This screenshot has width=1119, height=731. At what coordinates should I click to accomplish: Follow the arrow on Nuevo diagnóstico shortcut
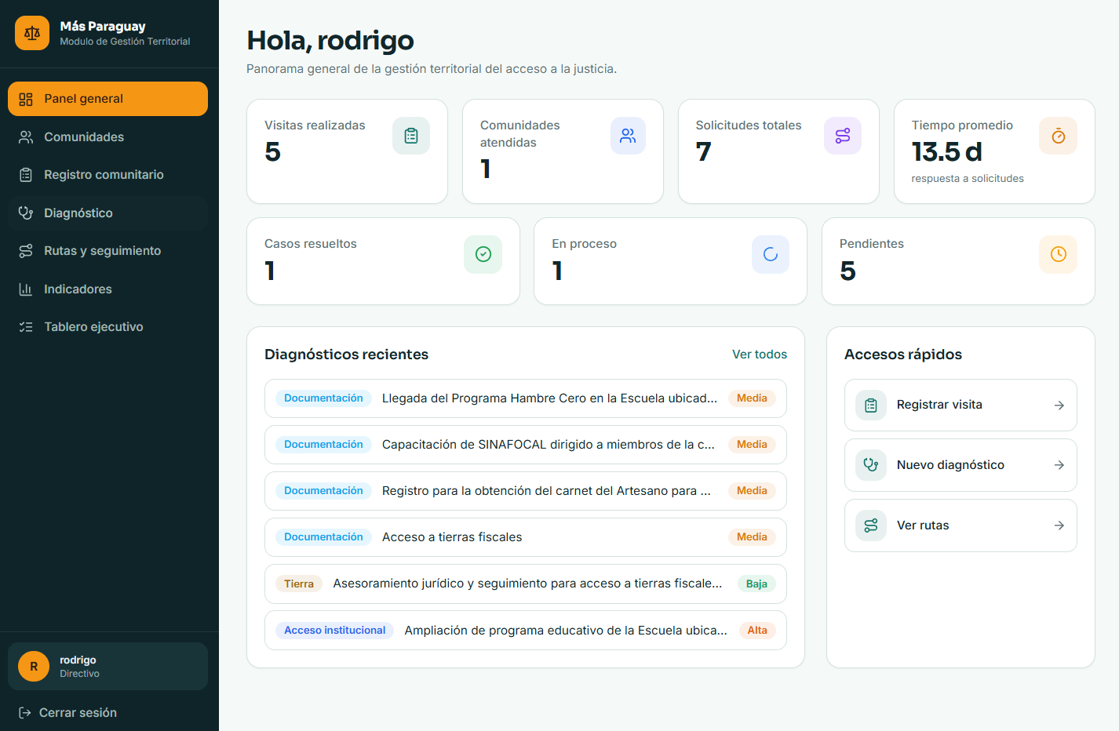[x=1059, y=465]
